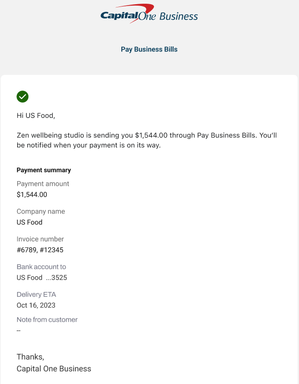
Task: Click the Thanks, closing line
Action: (x=30, y=357)
